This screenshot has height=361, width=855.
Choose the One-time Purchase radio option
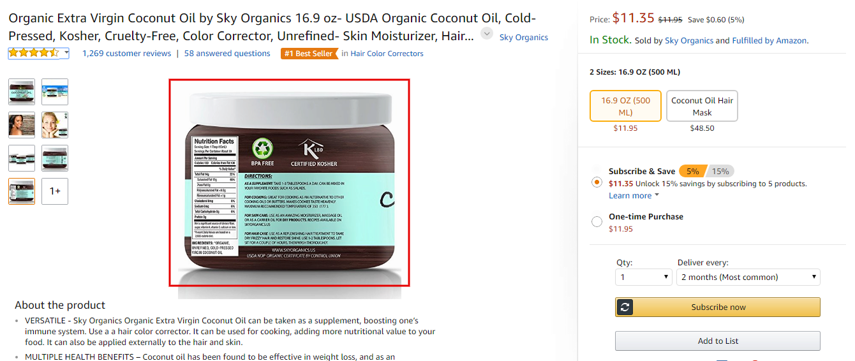[x=597, y=222]
